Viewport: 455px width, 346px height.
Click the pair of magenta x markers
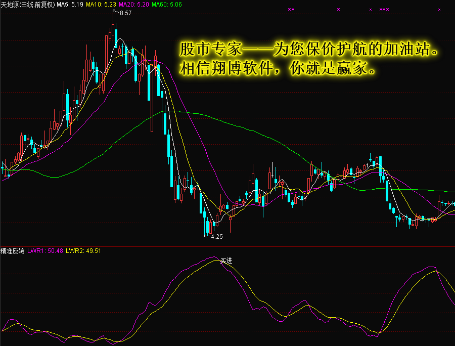coord(291,10)
